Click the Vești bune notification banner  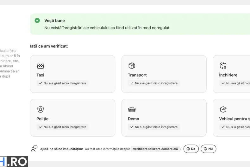[x=140, y=24]
